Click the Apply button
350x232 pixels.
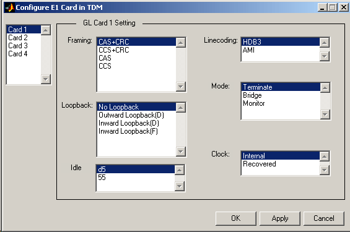coord(280,218)
